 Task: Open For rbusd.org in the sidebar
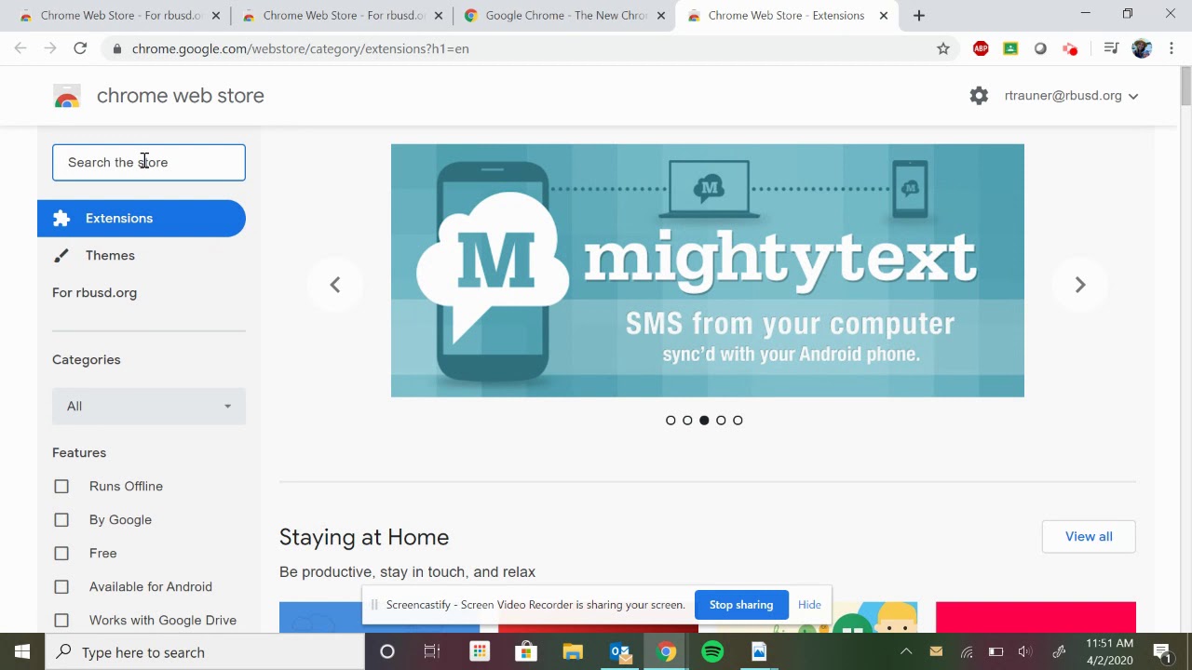[x=94, y=292]
